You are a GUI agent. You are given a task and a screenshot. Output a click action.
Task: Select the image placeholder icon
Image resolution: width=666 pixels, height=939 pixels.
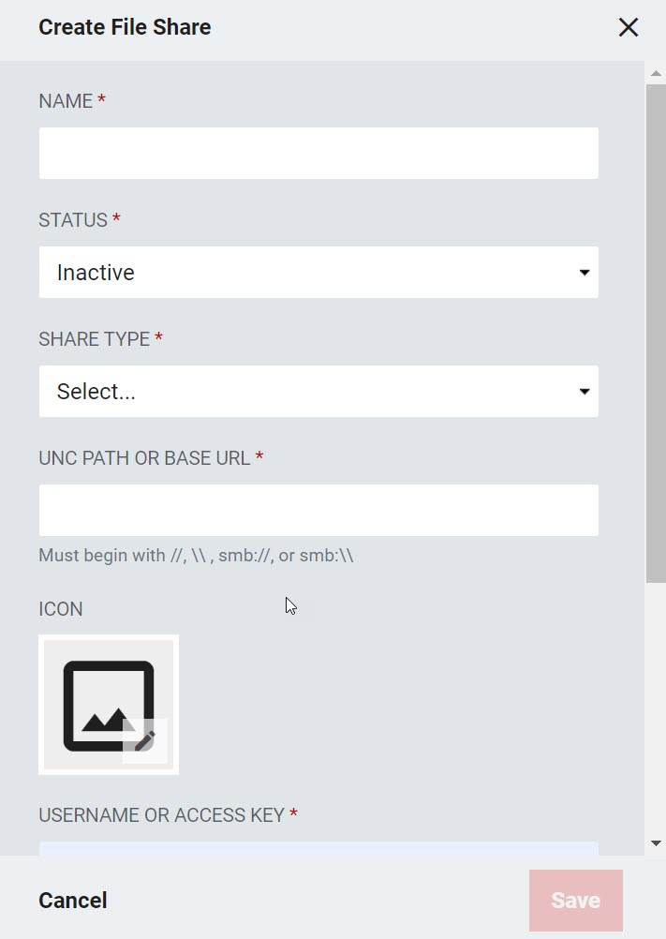pyautogui.click(x=109, y=705)
